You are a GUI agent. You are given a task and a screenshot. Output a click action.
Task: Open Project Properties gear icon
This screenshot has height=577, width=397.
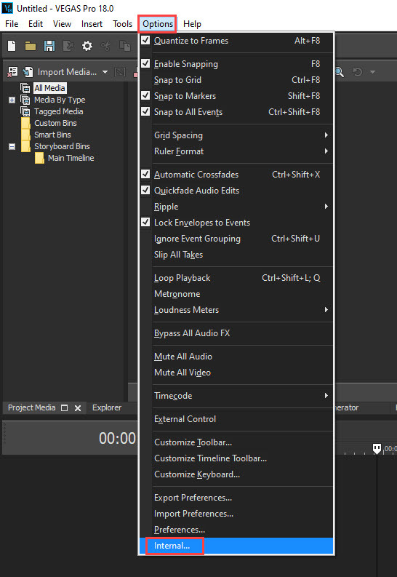click(87, 46)
